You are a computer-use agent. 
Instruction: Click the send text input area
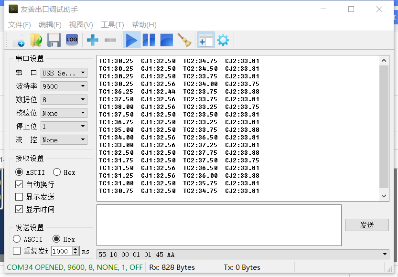[x=219, y=225]
